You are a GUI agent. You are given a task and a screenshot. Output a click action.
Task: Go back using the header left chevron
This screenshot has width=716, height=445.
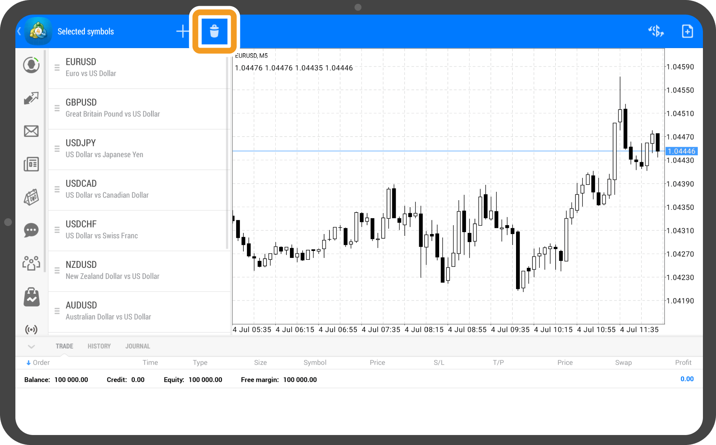click(19, 31)
